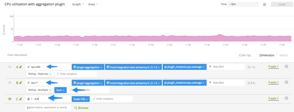
Task: Edit plot B with pencil icon
Action: pyautogui.click(x=21, y=83)
